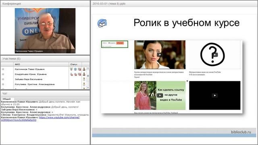Play the black video thumbnail
Screen dimensions: 258x145
point(215,95)
